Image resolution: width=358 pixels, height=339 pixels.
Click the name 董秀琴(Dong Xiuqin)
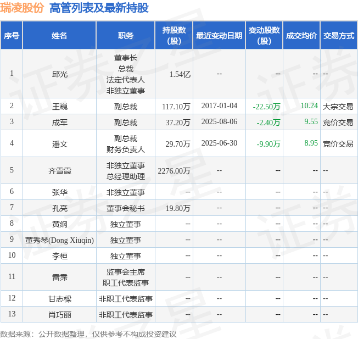point(59,240)
